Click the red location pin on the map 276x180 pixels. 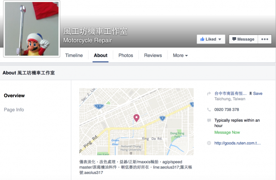(x=136, y=118)
